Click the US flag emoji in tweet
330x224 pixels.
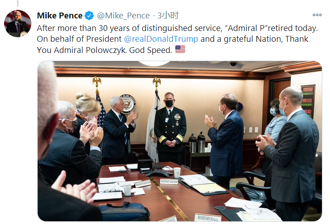point(180,49)
